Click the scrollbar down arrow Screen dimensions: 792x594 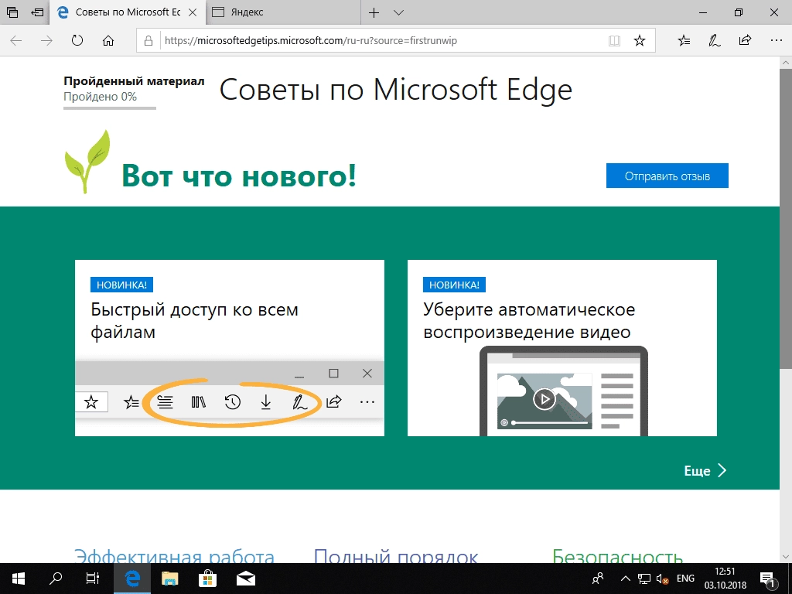tap(786, 557)
